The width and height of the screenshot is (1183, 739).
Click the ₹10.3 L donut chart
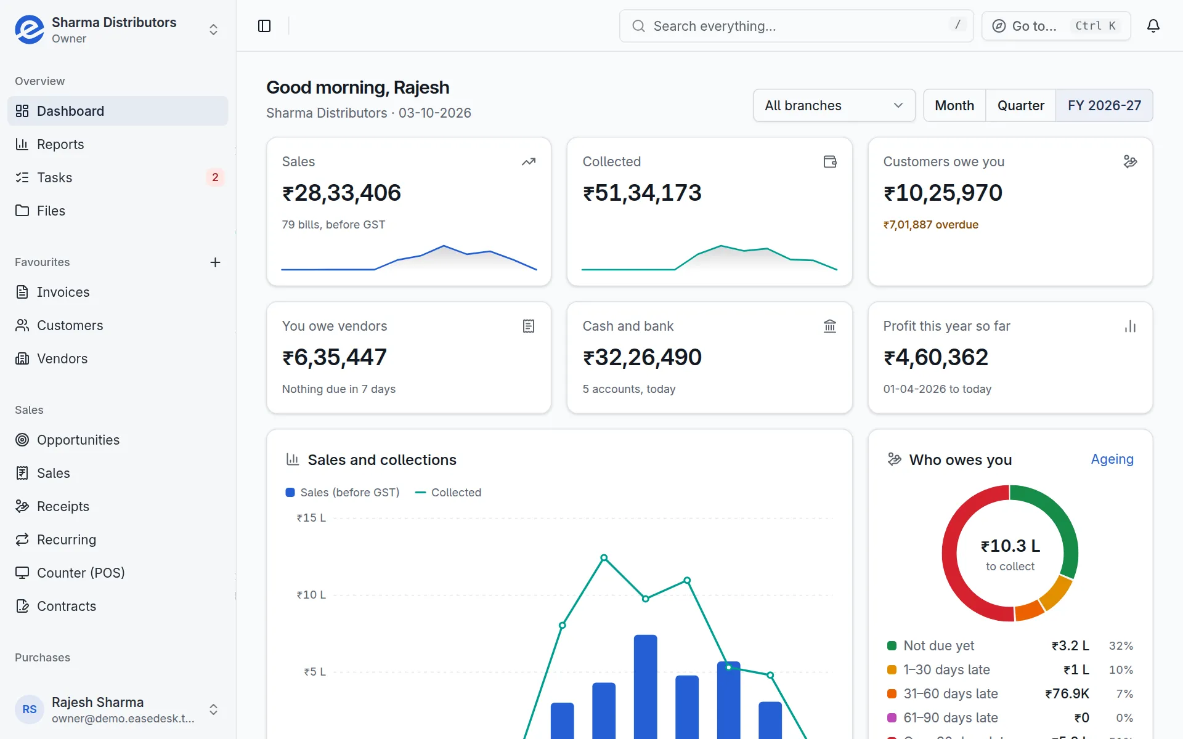tap(1010, 553)
